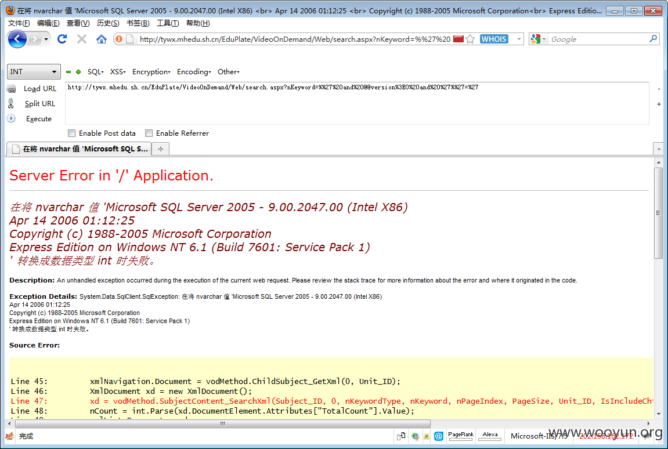Click the green plus icon in HackBar
The height and width of the screenshot is (449, 668).
(x=78, y=72)
